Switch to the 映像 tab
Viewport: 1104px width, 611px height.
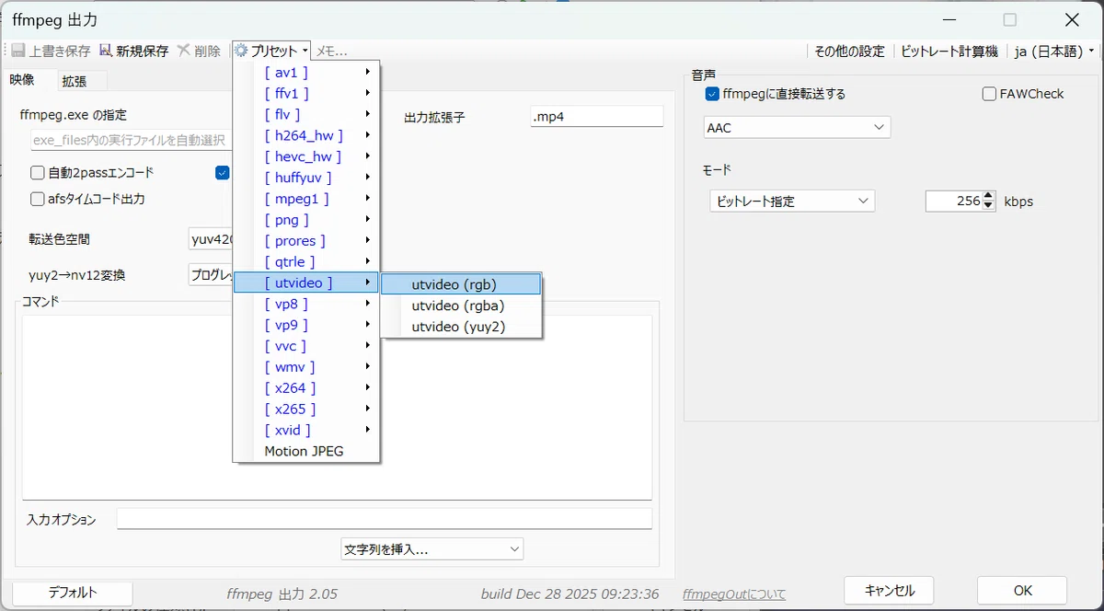coord(22,80)
